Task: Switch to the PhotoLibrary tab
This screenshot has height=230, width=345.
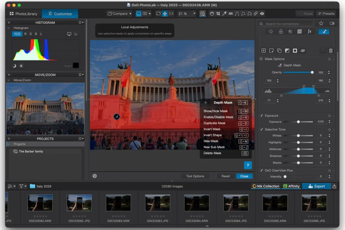Action: point(23,14)
